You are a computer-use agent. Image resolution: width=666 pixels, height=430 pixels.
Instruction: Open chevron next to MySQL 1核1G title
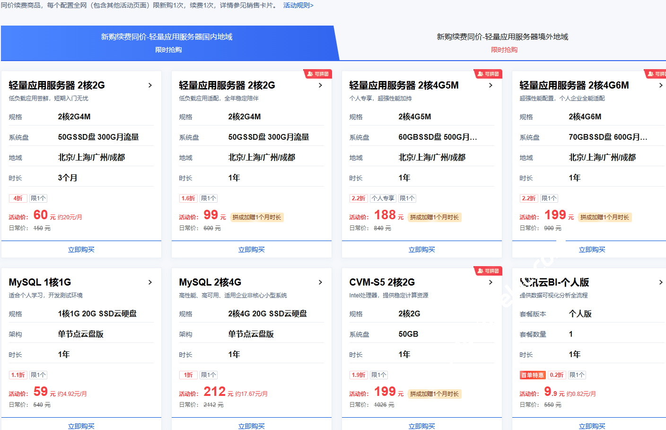pyautogui.click(x=150, y=282)
